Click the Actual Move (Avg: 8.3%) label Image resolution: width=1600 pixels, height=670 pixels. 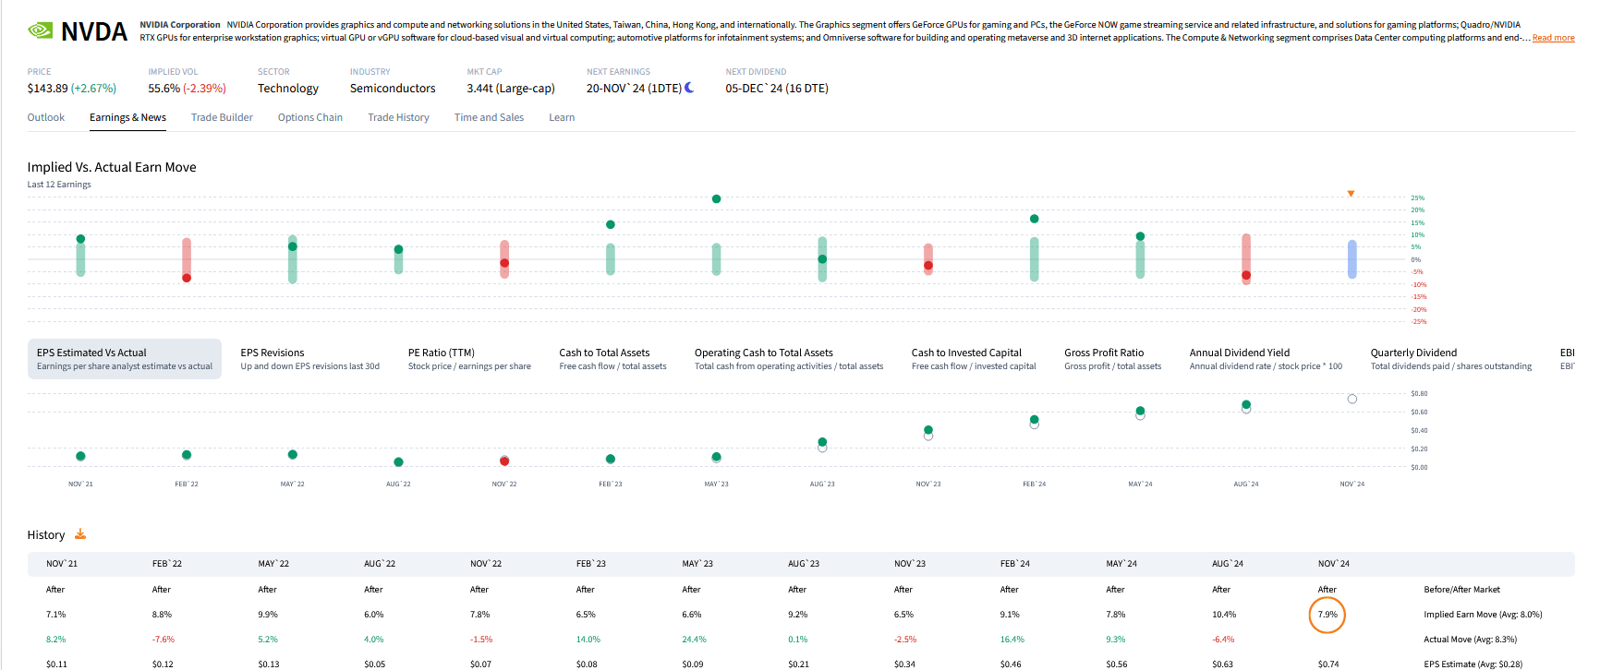tap(1470, 640)
